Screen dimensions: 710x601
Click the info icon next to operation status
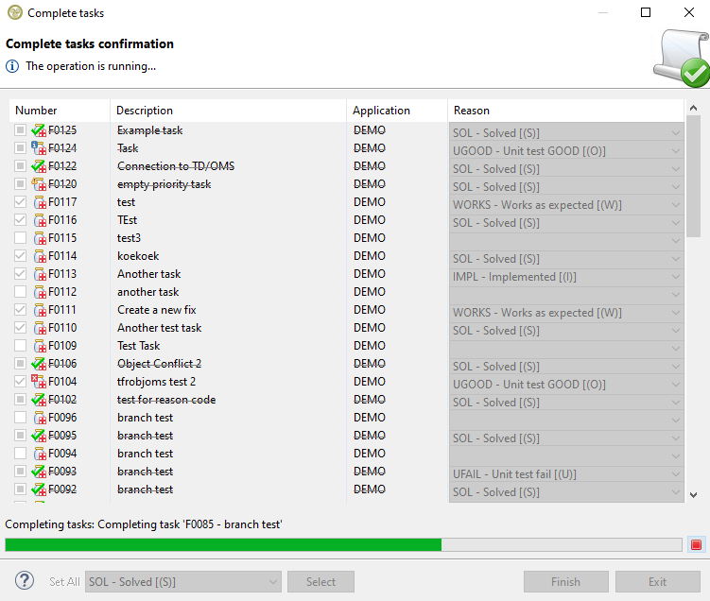click(12, 66)
